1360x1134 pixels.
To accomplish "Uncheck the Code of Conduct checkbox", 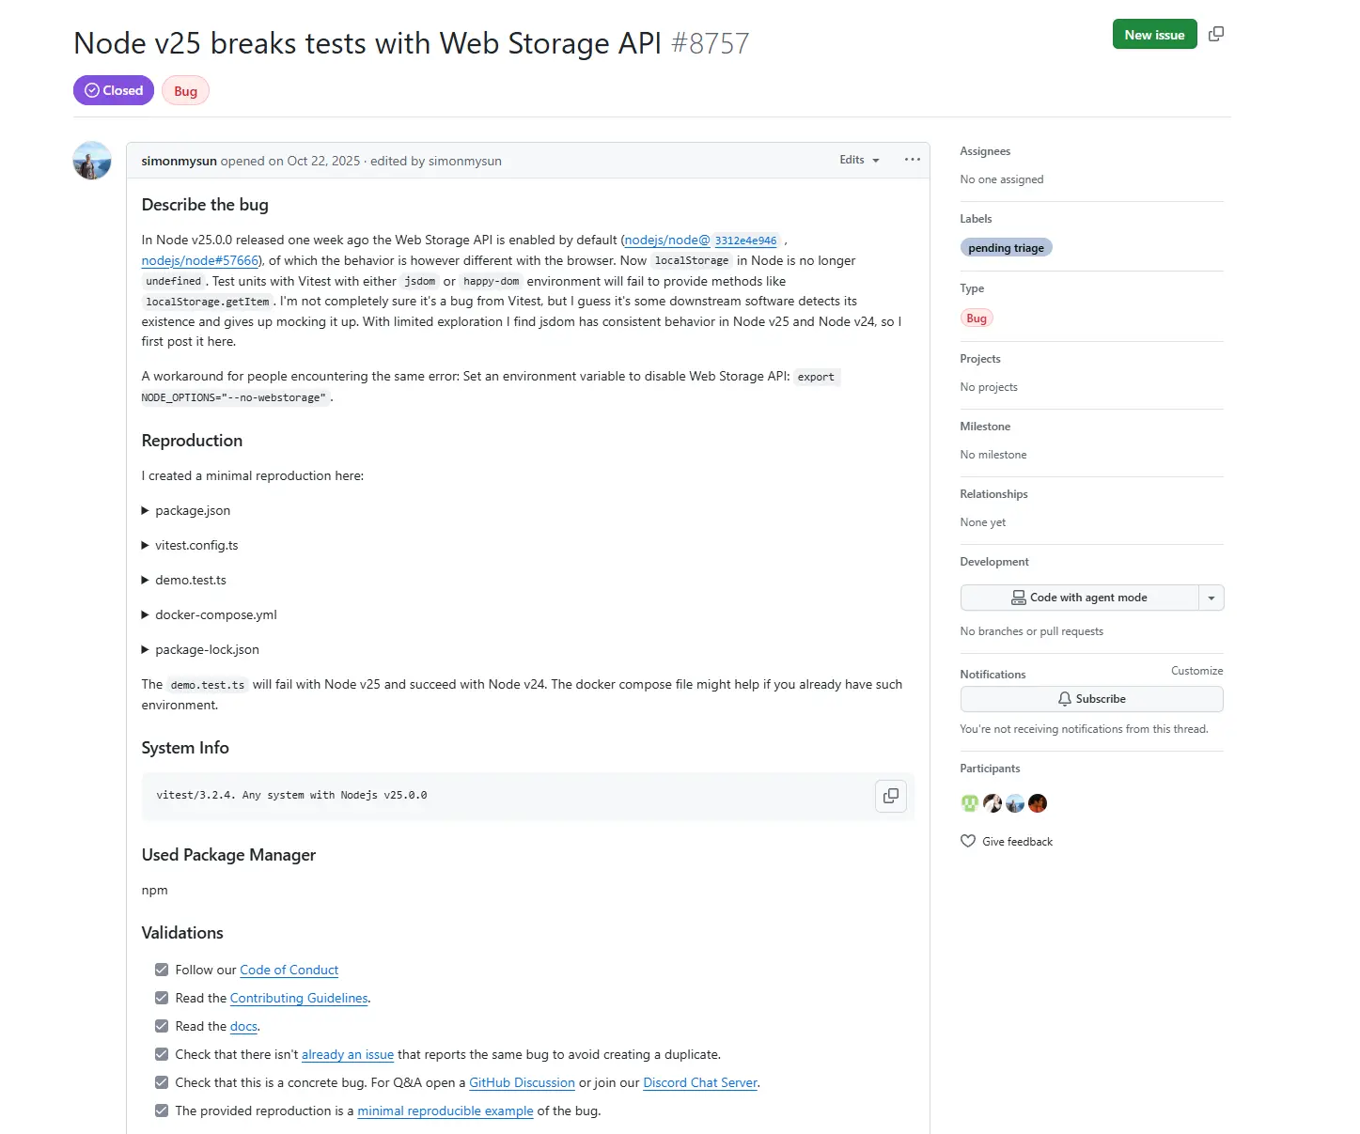I will [162, 970].
